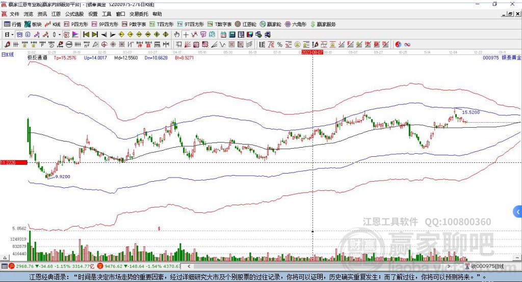The height and width of the screenshot is (282, 522).
Task: Open the 行情 market quotes view
Action: click(13, 24)
